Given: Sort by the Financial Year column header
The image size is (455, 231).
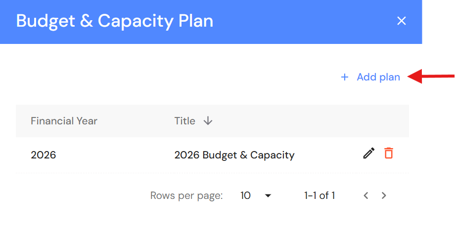Looking at the screenshot, I should (x=64, y=121).
